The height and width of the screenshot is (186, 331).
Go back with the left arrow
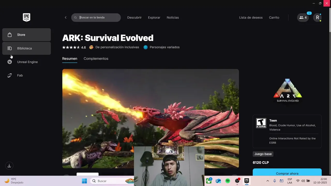[x=66, y=18]
